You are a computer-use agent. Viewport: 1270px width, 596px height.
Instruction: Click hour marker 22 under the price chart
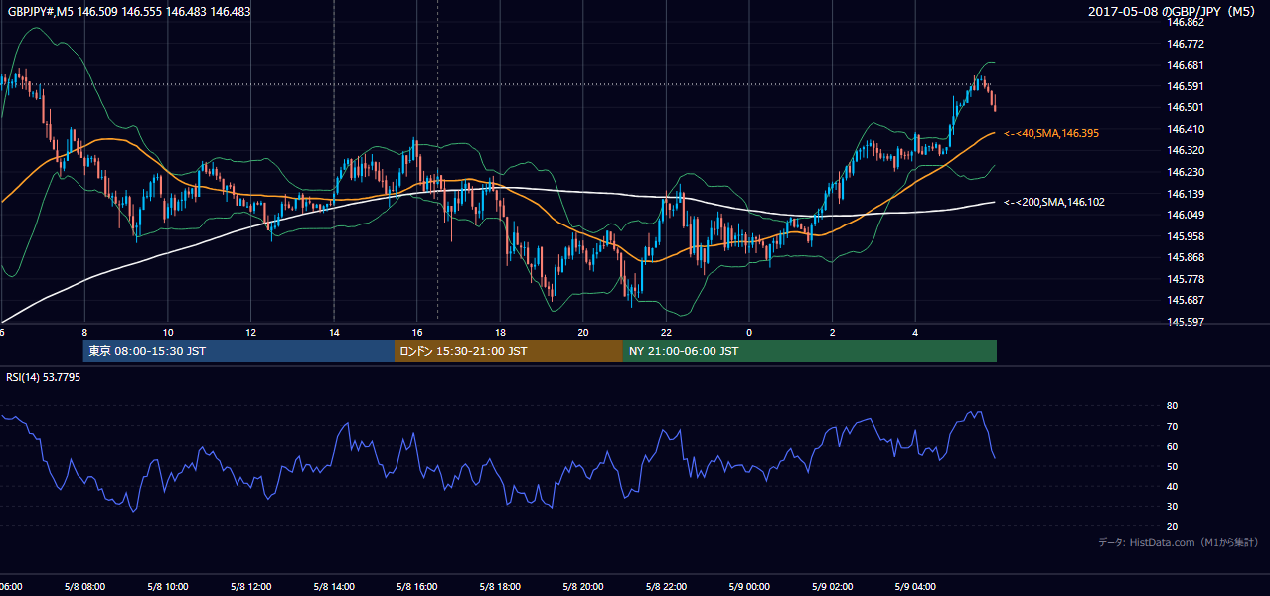pyautogui.click(x=666, y=332)
